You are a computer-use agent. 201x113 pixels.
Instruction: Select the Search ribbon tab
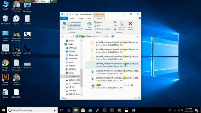pyautogui.click(x=99, y=19)
